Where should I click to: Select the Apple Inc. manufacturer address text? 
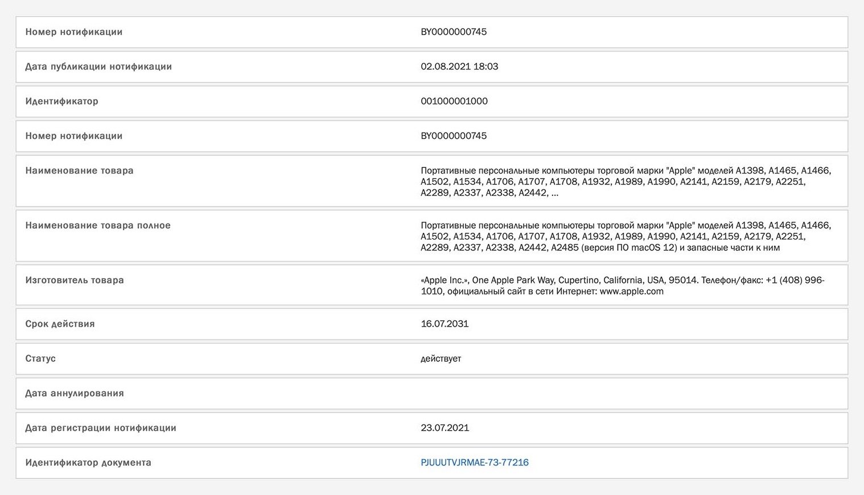622,286
